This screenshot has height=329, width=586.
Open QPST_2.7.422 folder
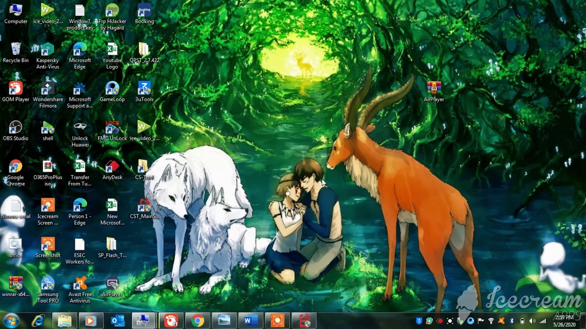point(144,53)
